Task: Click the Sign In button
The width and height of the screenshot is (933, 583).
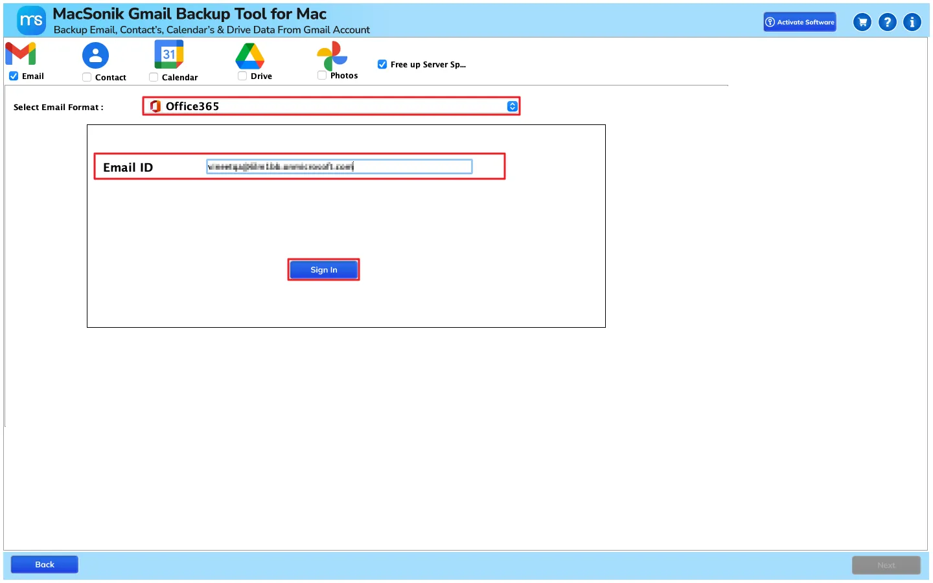Action: click(323, 269)
